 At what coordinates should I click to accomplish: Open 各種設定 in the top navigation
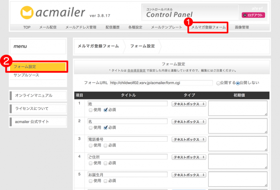[135, 27]
